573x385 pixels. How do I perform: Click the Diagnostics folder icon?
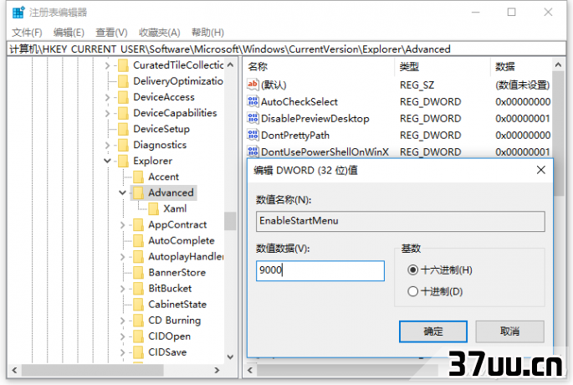pos(124,145)
